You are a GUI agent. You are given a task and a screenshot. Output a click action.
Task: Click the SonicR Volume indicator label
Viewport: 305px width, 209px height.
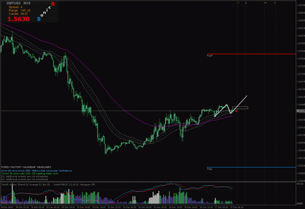[26, 185]
